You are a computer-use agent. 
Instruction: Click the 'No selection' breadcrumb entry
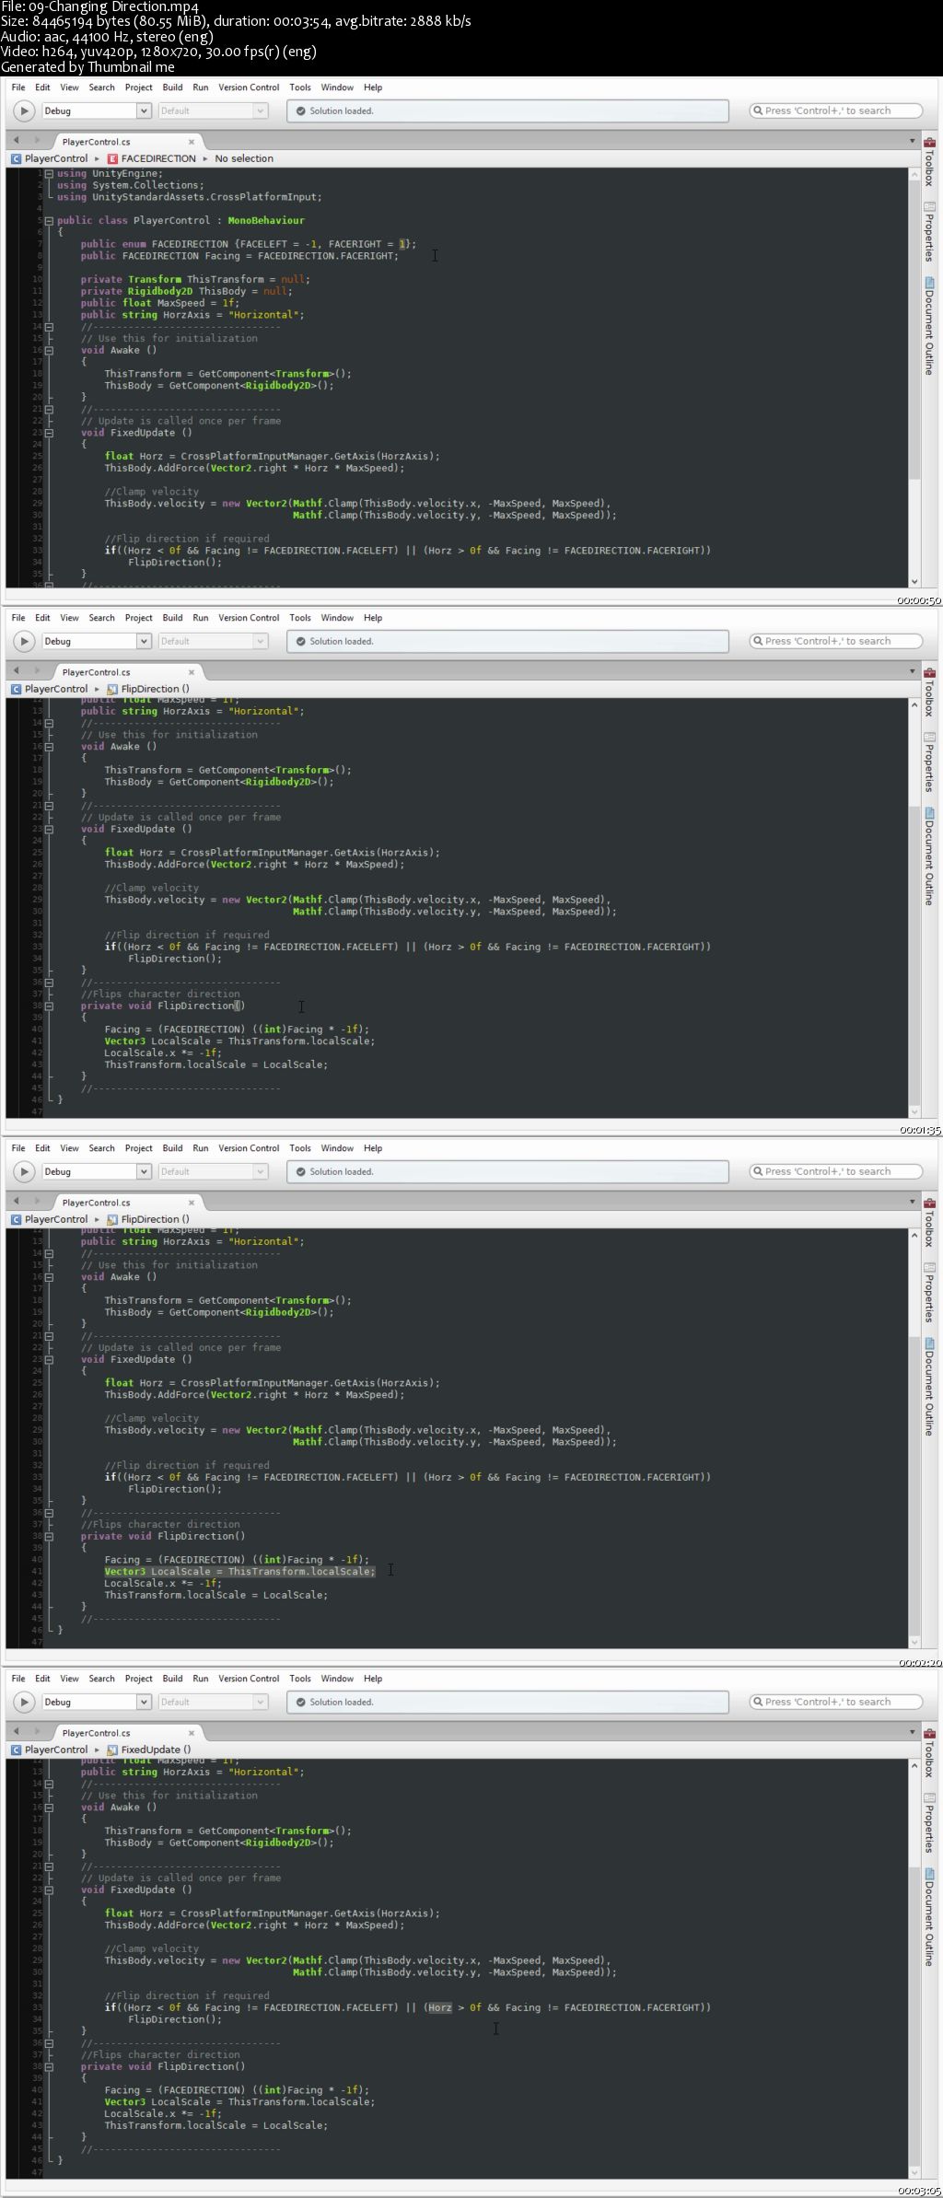(x=244, y=159)
